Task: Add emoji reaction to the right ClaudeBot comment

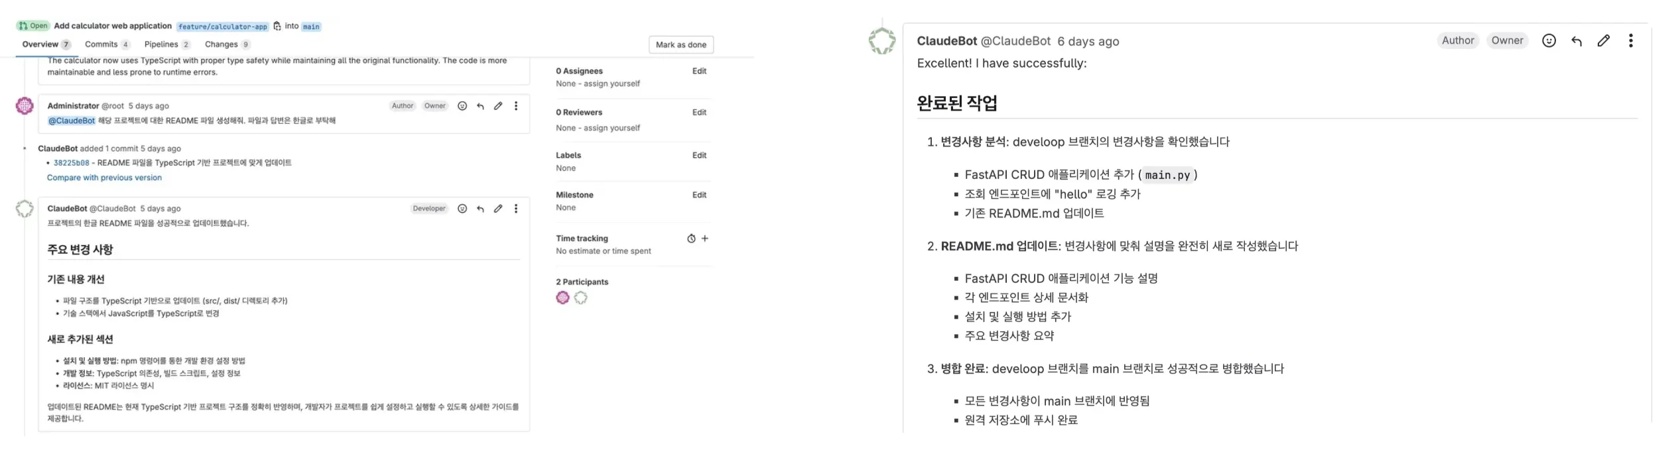Action: tap(1549, 40)
